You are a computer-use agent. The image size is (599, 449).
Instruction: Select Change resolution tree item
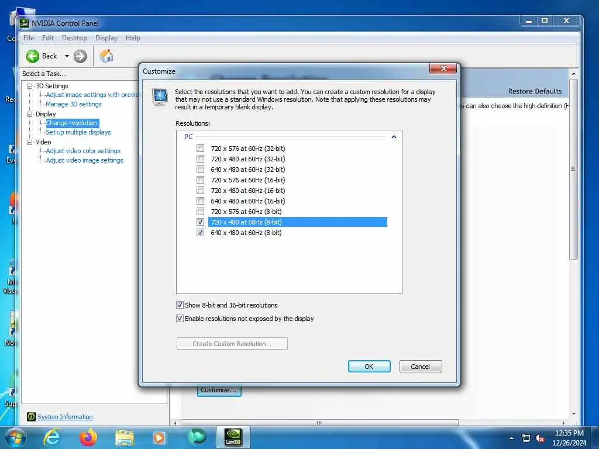[x=72, y=123]
